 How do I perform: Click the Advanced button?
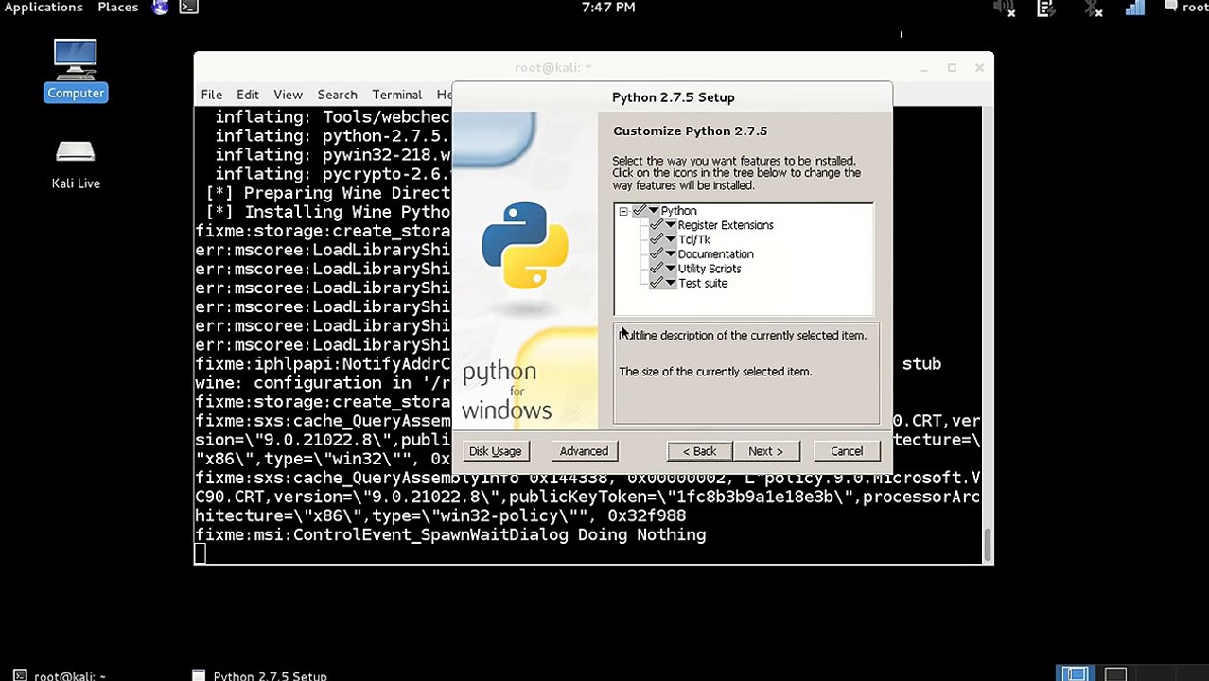coord(584,451)
